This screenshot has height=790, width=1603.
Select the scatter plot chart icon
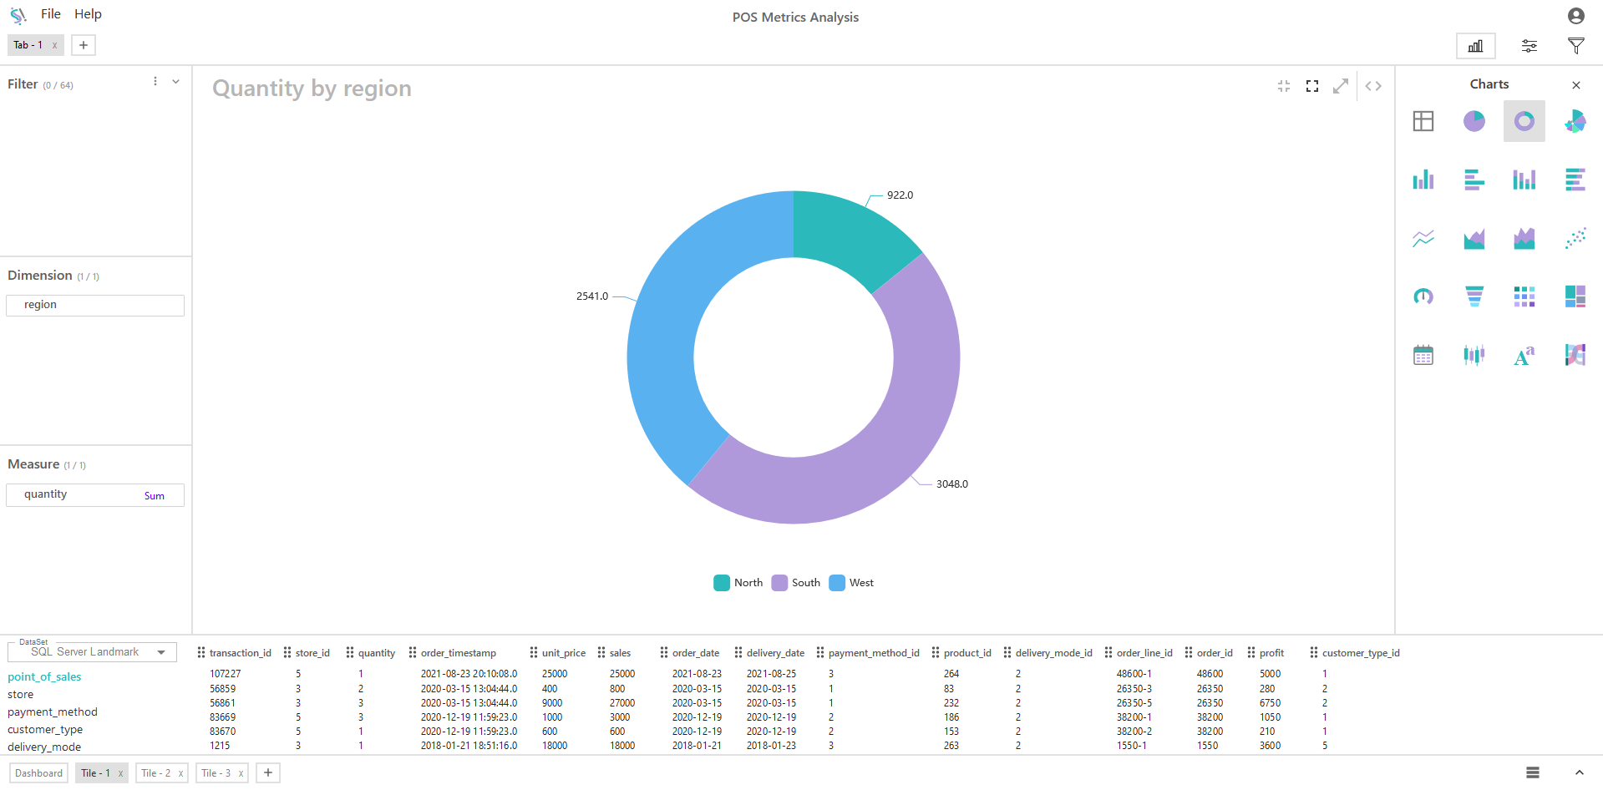point(1575,239)
